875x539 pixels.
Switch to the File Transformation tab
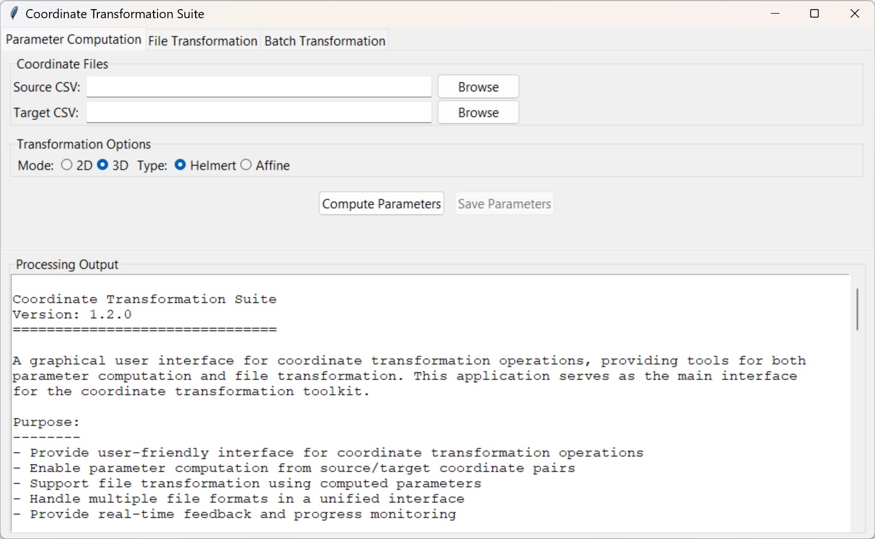click(x=203, y=40)
